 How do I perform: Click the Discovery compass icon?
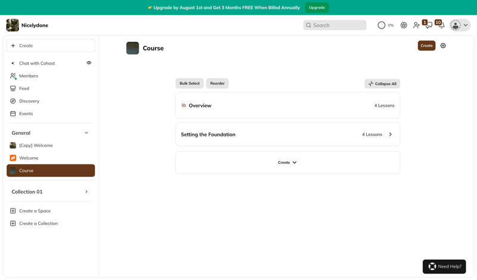tap(13, 101)
